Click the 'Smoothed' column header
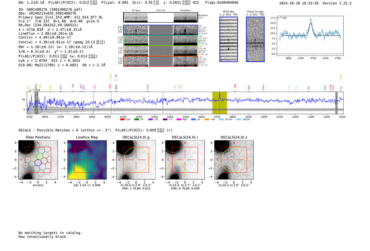This screenshot has height=251, width=370. point(185,10)
